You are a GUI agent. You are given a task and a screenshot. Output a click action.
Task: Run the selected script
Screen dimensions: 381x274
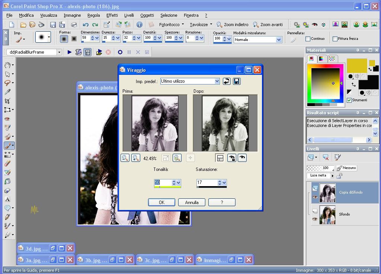[70, 52]
